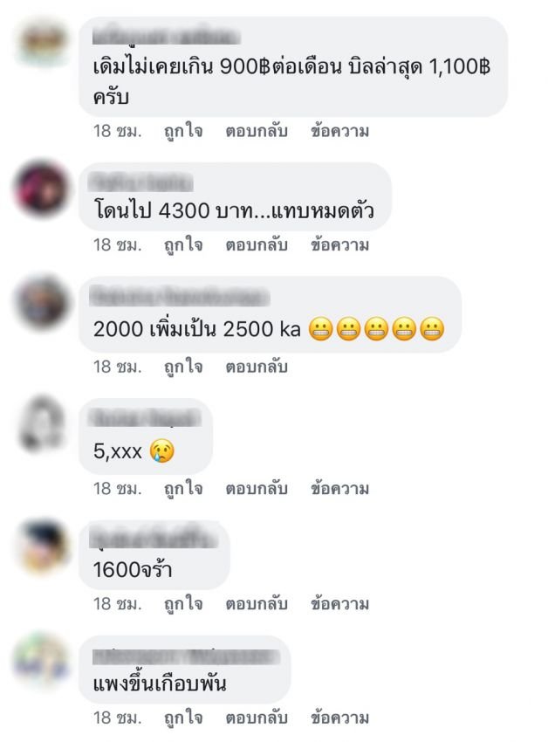Like the '1600จร้า' comment
Image resolution: width=548 pixels, height=742 pixels.
[183, 604]
